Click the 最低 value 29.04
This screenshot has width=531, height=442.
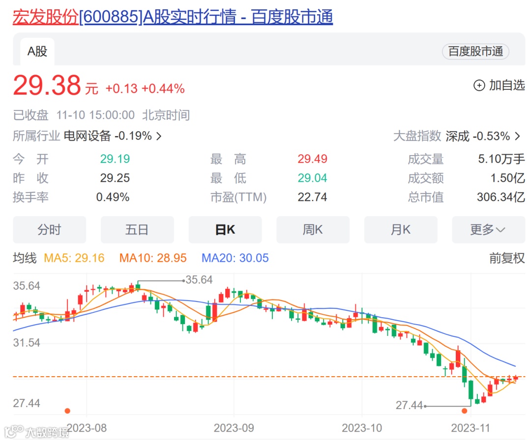coord(313,178)
